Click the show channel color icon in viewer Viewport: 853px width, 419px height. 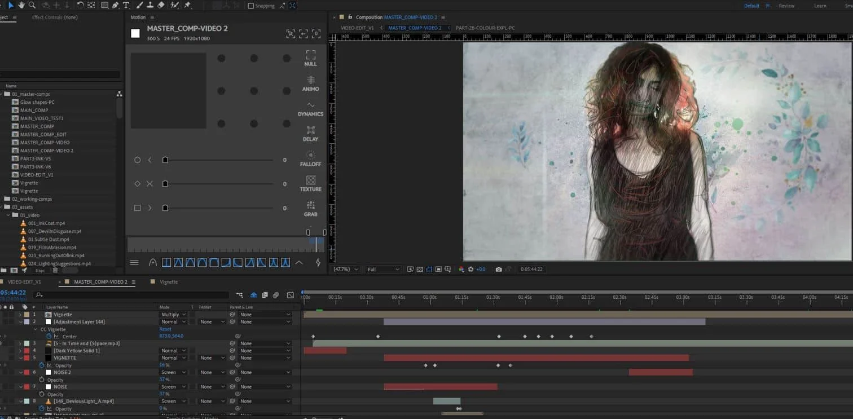pos(461,270)
